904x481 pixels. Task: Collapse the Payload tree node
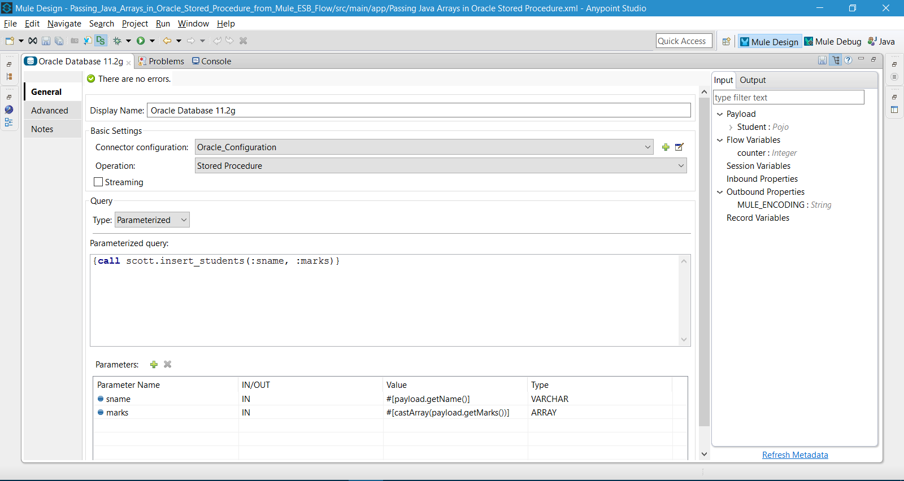coord(720,114)
